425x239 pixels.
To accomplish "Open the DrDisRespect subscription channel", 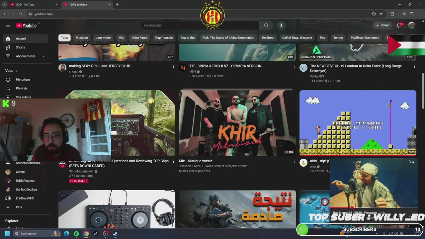I will [25, 181].
